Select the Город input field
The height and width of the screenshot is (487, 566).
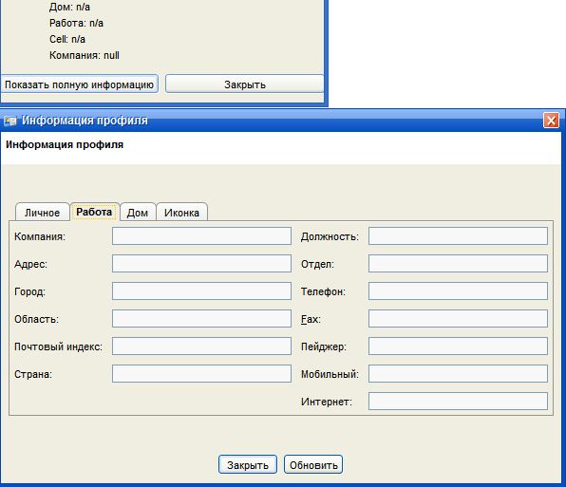tap(201, 290)
